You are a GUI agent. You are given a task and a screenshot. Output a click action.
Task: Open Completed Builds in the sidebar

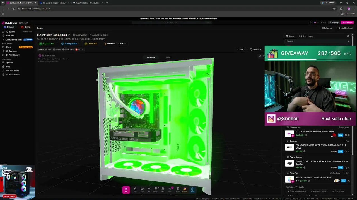point(12,40)
